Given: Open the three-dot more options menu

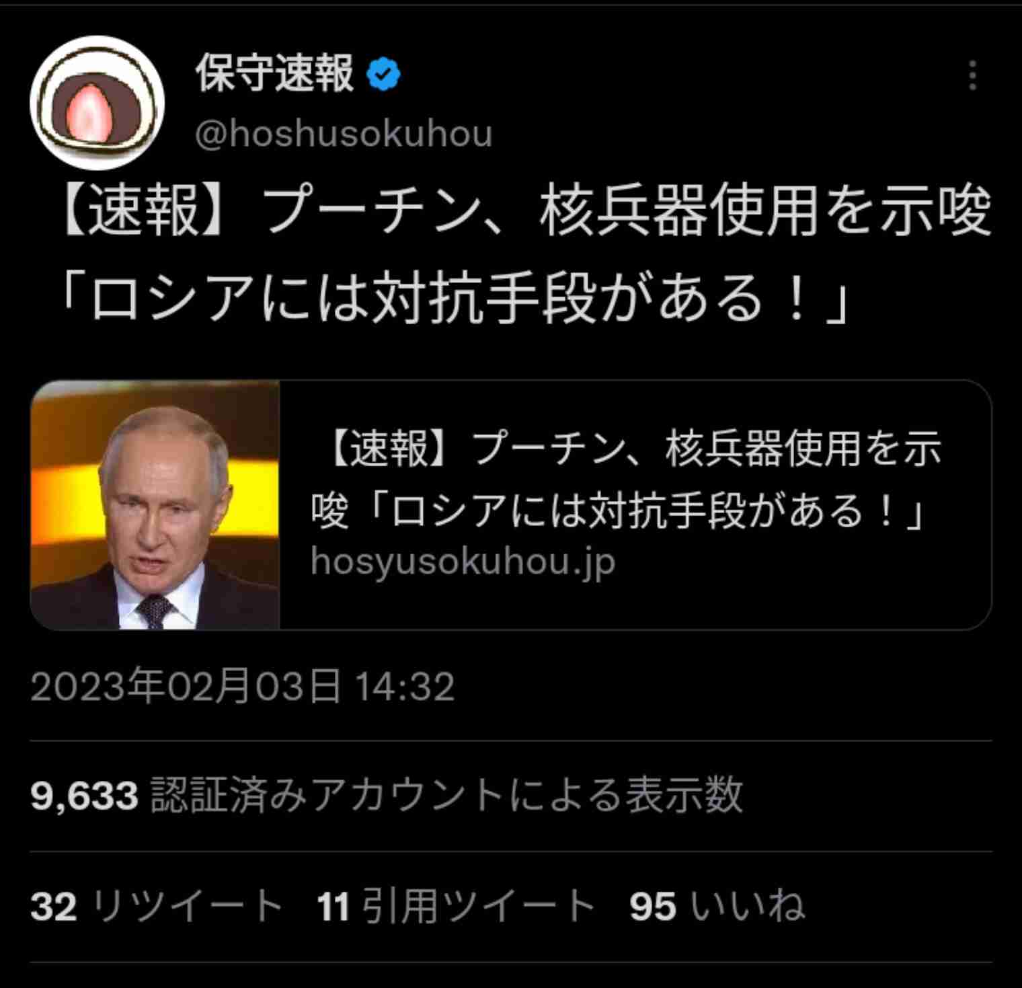Looking at the screenshot, I should tap(972, 75).
